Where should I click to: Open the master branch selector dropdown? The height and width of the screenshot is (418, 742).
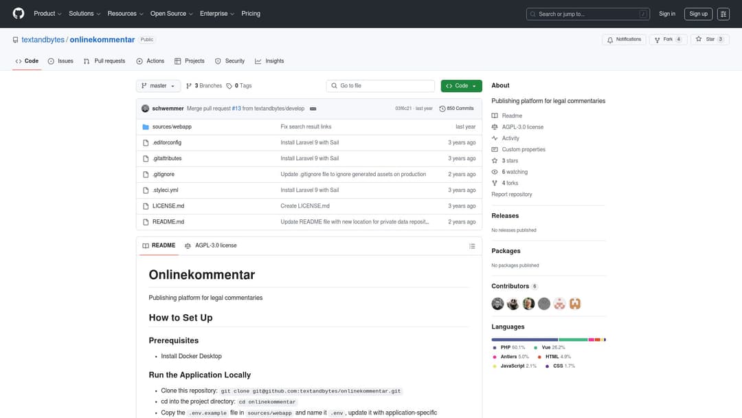tap(158, 86)
